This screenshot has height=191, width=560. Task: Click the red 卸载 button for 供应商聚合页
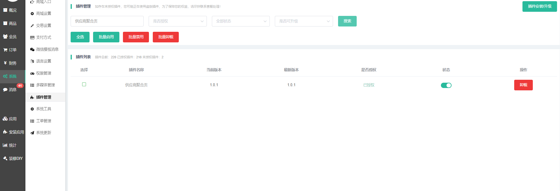click(523, 85)
